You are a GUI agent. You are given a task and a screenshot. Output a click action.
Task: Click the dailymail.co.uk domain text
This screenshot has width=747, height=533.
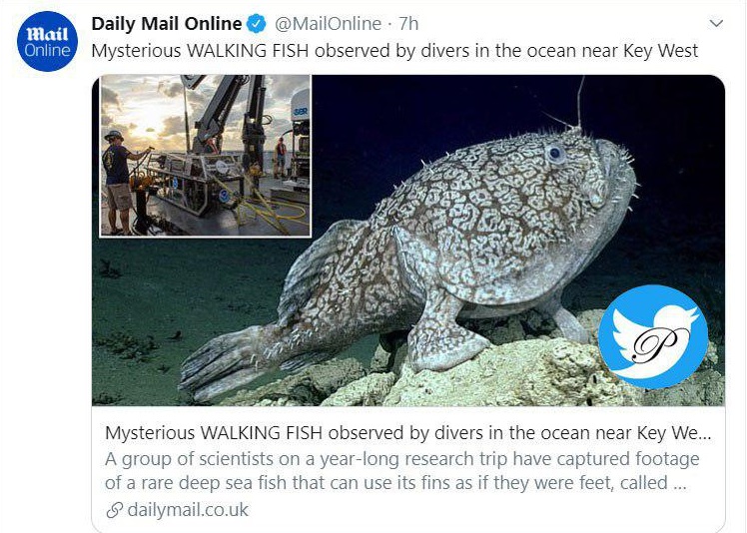click(x=188, y=510)
